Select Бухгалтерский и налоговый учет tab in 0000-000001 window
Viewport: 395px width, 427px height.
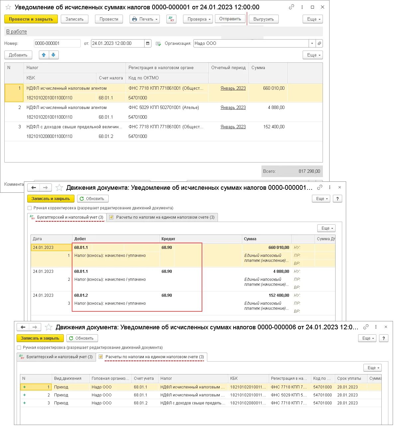tap(66, 217)
